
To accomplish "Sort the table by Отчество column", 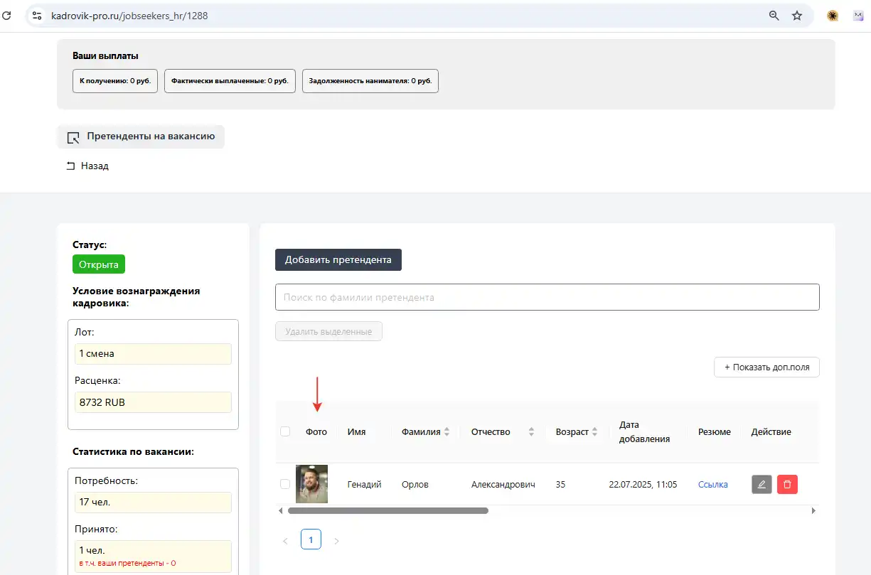I will click(531, 431).
